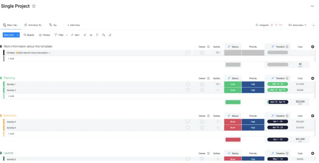Click the Search button

click(x=29, y=35)
